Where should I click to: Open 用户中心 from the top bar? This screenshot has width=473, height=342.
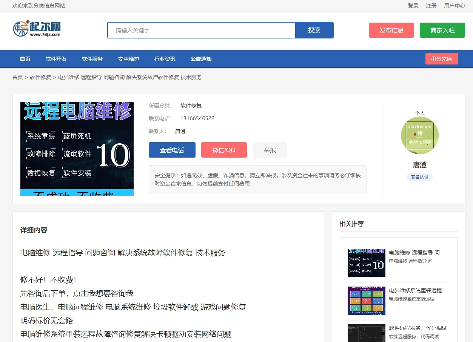click(x=455, y=6)
